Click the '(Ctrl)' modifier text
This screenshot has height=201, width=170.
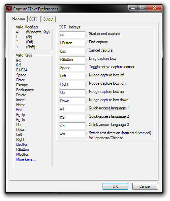pos(30,42)
